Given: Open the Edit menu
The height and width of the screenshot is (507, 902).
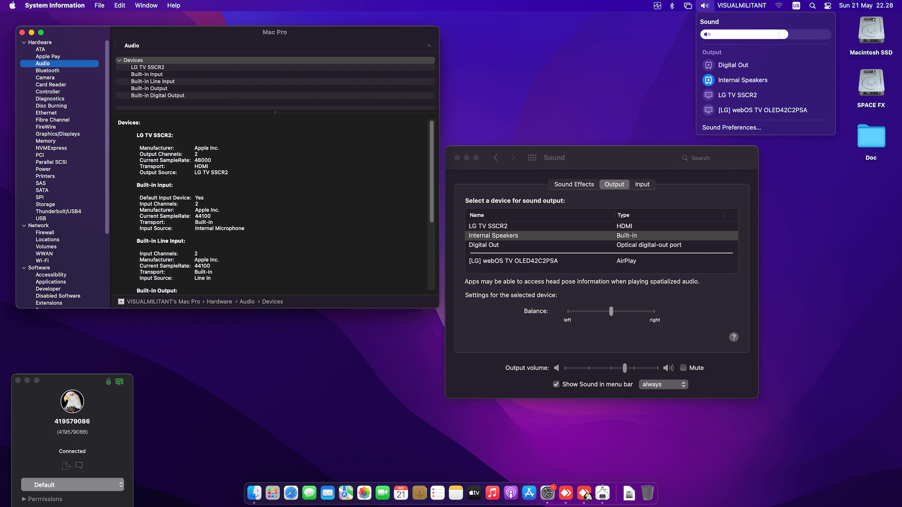Looking at the screenshot, I should point(120,6).
